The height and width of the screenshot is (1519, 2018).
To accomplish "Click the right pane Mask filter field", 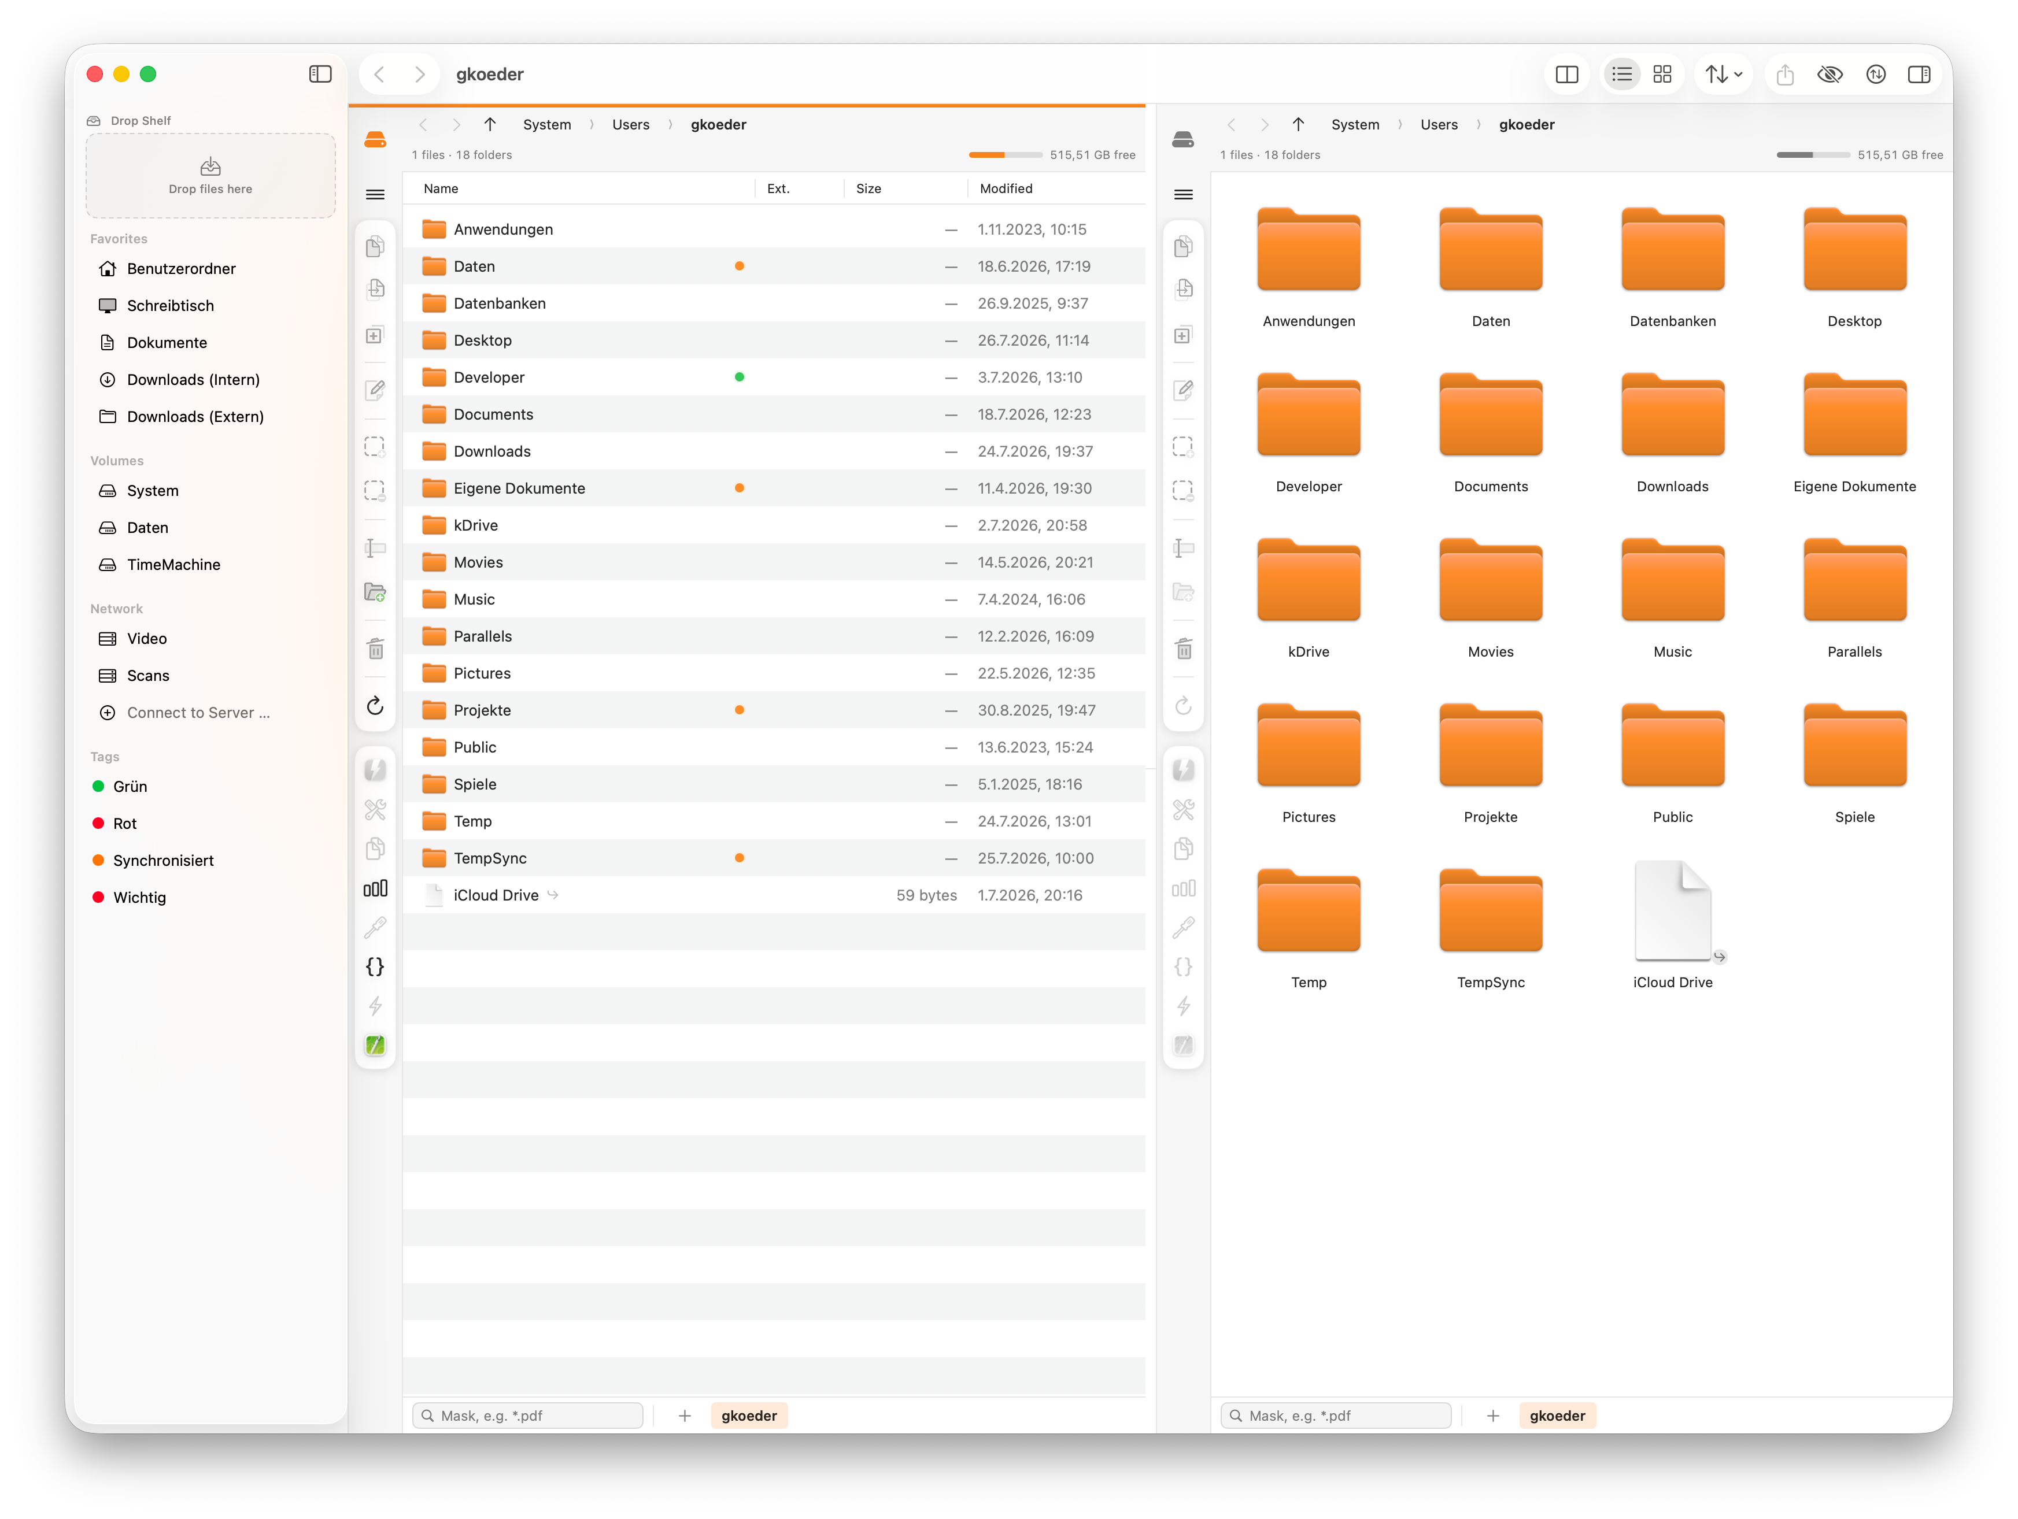I will (1336, 1415).
